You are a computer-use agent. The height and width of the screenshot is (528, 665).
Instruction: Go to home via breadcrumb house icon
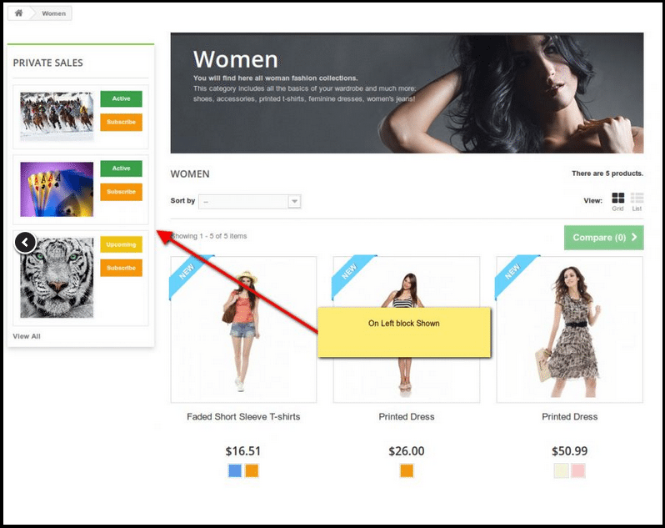18,13
